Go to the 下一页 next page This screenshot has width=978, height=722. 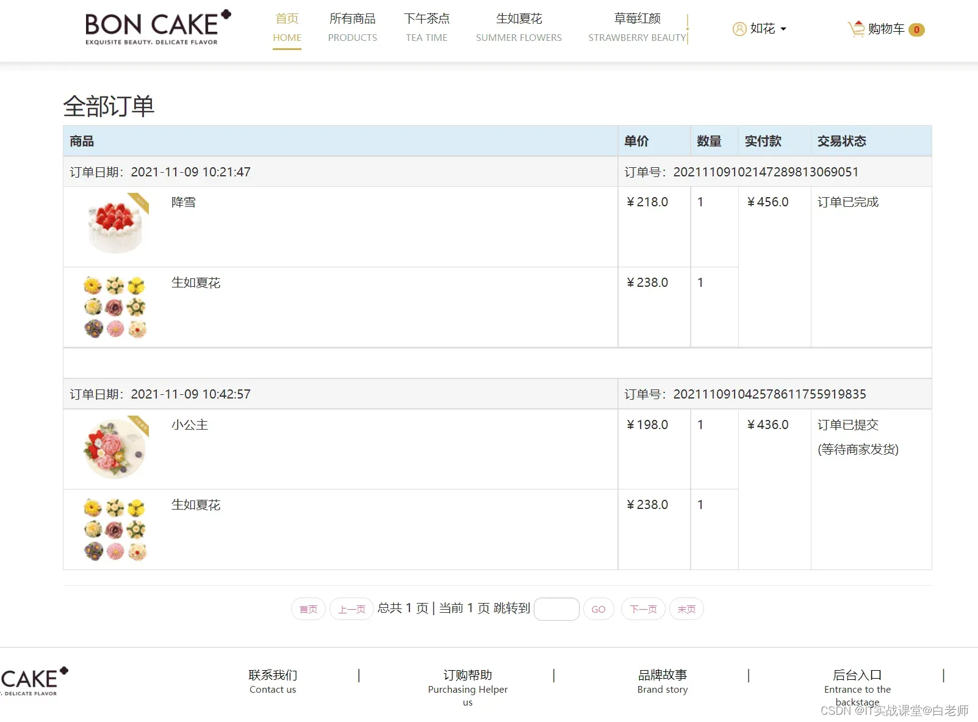coord(642,608)
